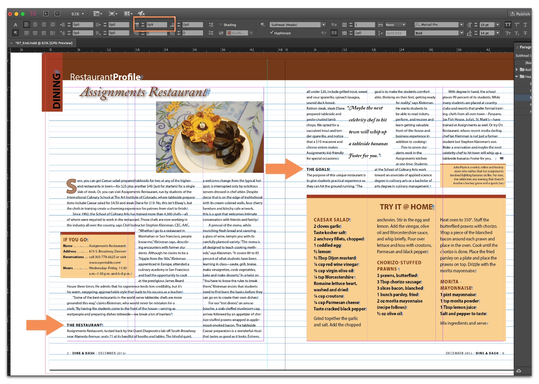
Task: Apply Justify All Lines alignment
Action: pos(43,33)
